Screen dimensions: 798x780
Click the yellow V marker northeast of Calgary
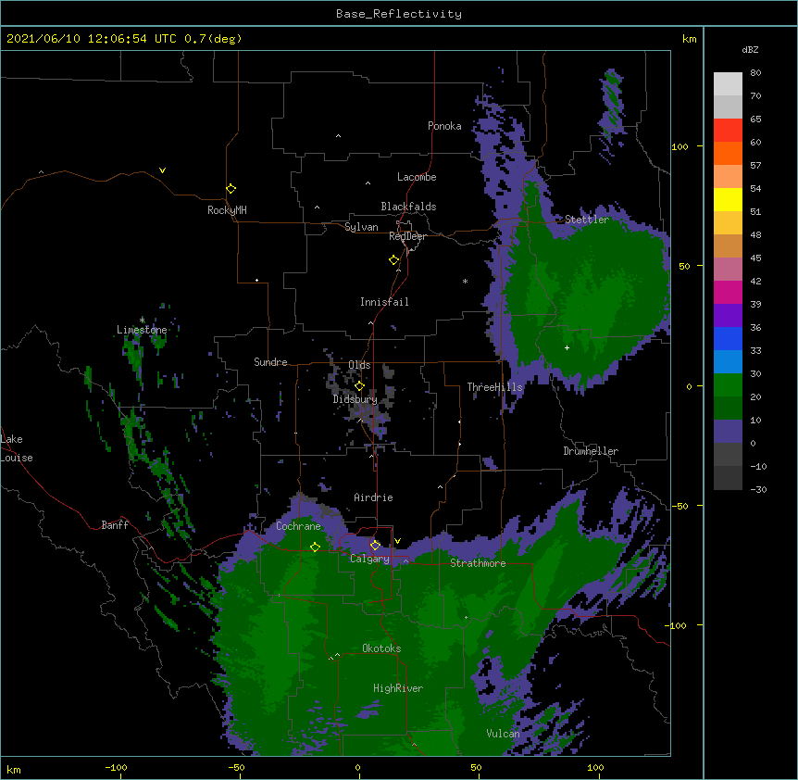coord(397,541)
